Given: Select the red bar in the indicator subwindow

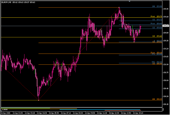Looking at the screenshot, I should pyautogui.click(x=123, y=110).
